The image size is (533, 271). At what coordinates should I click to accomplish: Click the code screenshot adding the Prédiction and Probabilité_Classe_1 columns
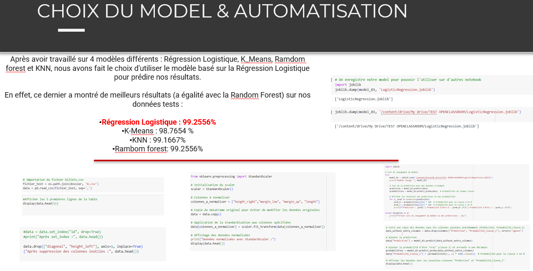click(457, 247)
